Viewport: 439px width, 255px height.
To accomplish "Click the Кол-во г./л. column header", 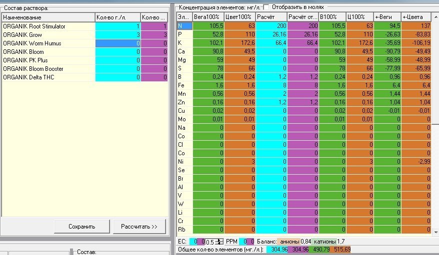I will [118, 17].
